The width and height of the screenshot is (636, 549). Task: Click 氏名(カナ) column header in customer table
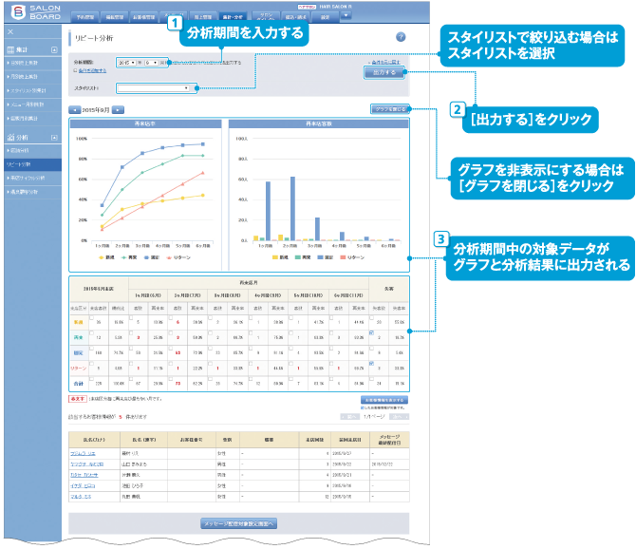click(x=94, y=440)
